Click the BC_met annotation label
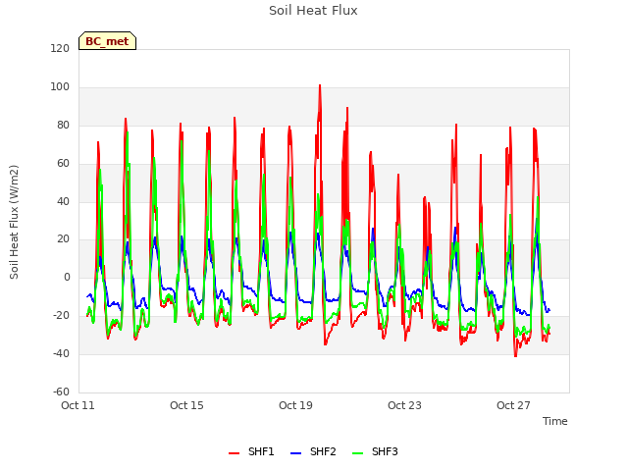 click(107, 41)
